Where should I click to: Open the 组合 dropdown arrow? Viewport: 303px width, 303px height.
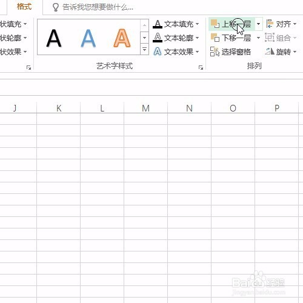pos(295,38)
